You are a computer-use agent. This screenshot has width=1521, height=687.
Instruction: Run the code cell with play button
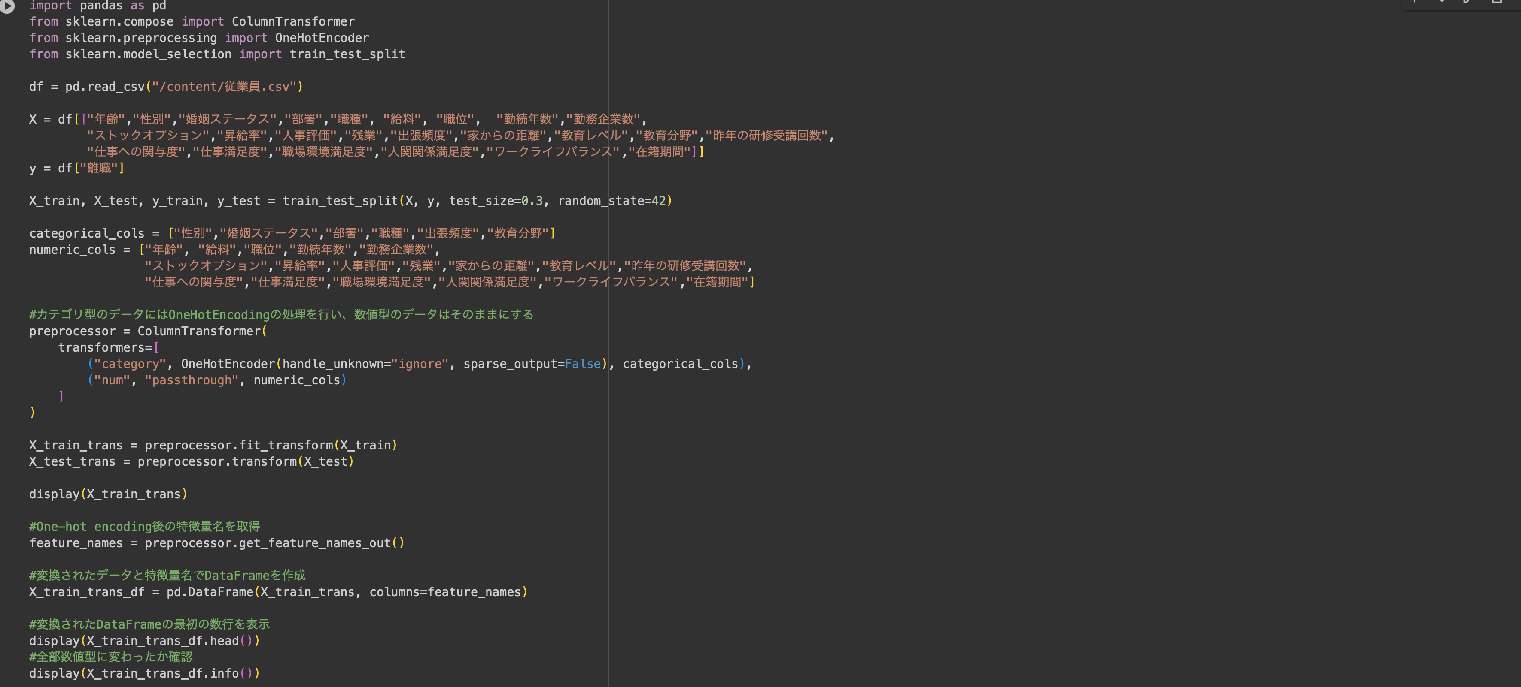click(x=6, y=6)
